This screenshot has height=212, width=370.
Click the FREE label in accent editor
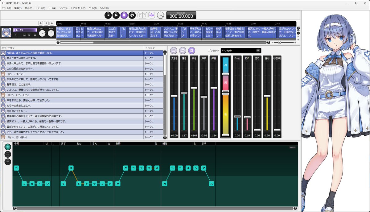point(292,148)
